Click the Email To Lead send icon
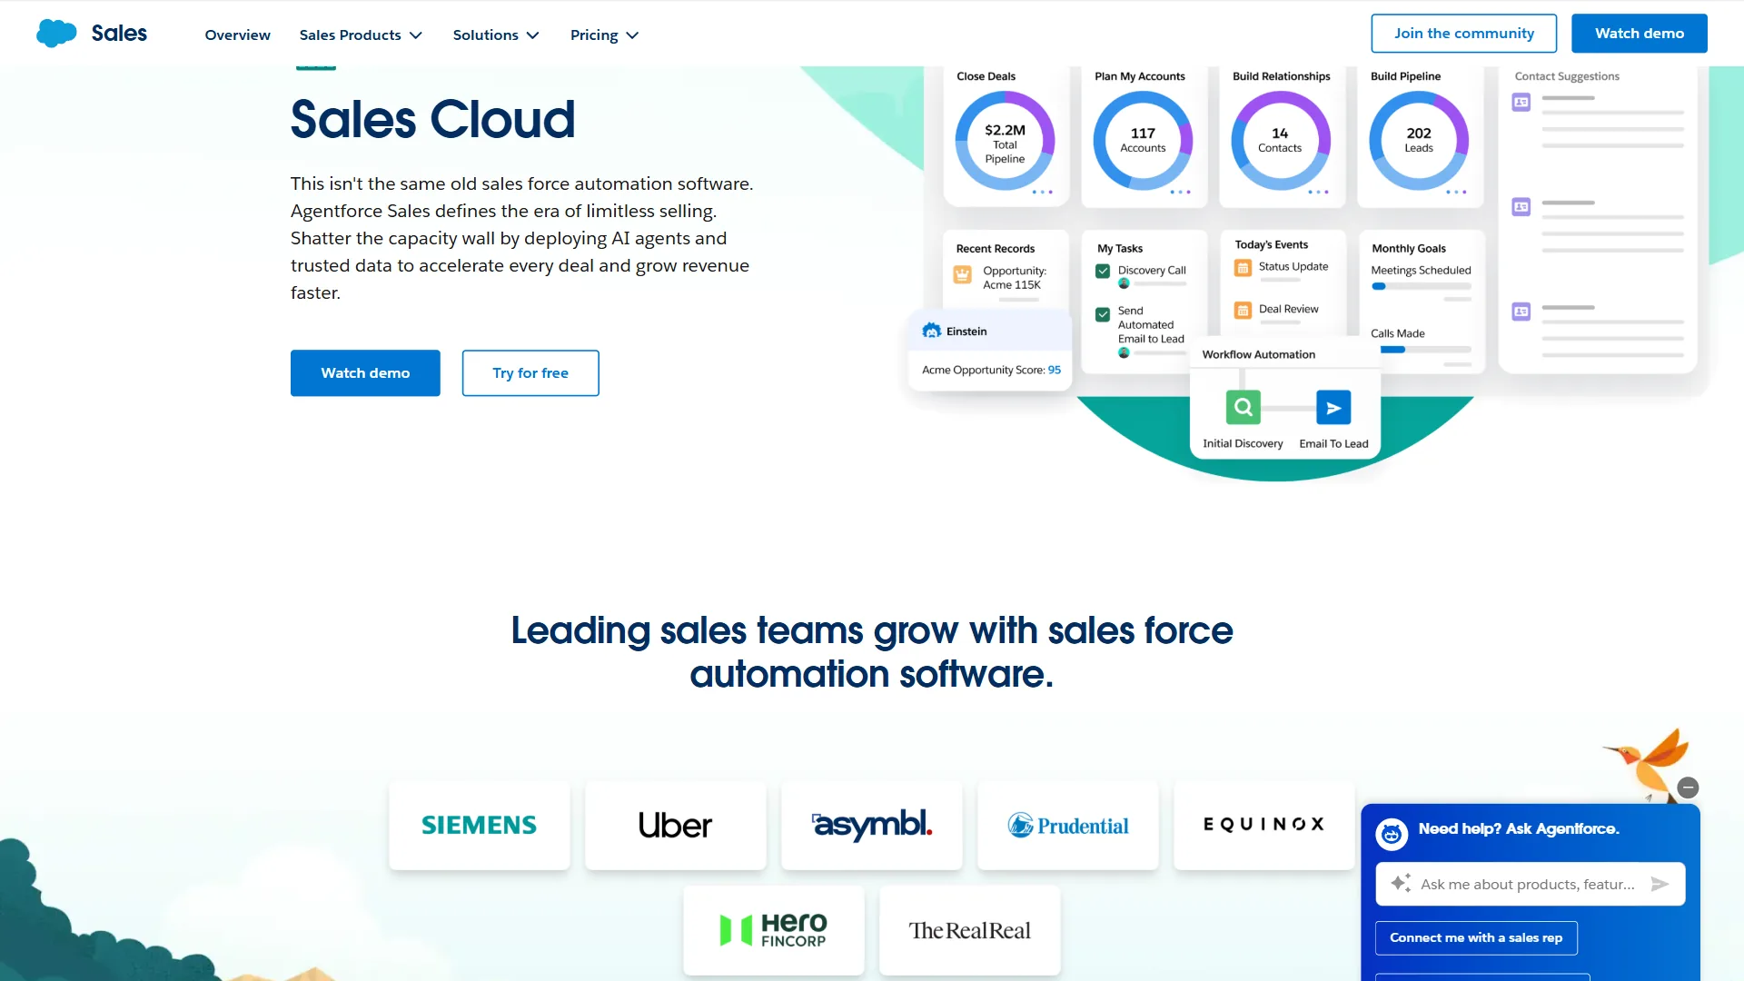The image size is (1744, 981). [x=1333, y=407]
